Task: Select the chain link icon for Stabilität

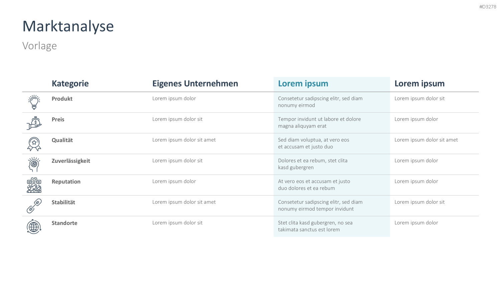Action: [34, 206]
